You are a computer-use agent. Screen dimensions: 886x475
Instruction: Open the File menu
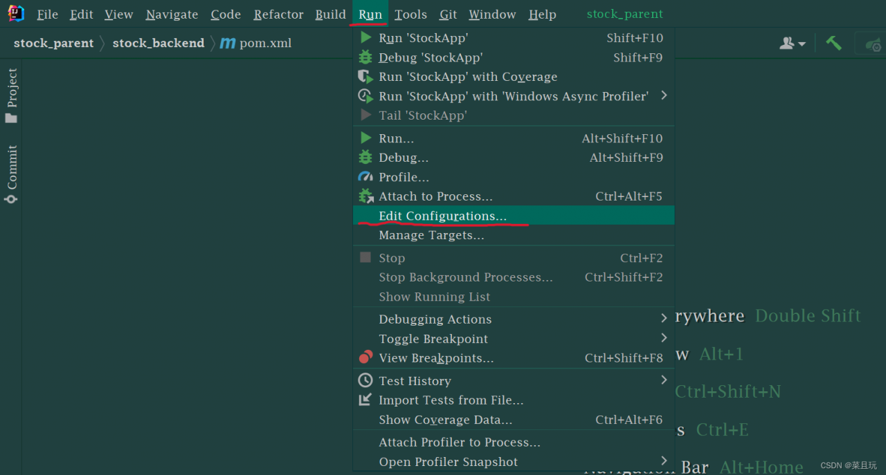pos(47,14)
